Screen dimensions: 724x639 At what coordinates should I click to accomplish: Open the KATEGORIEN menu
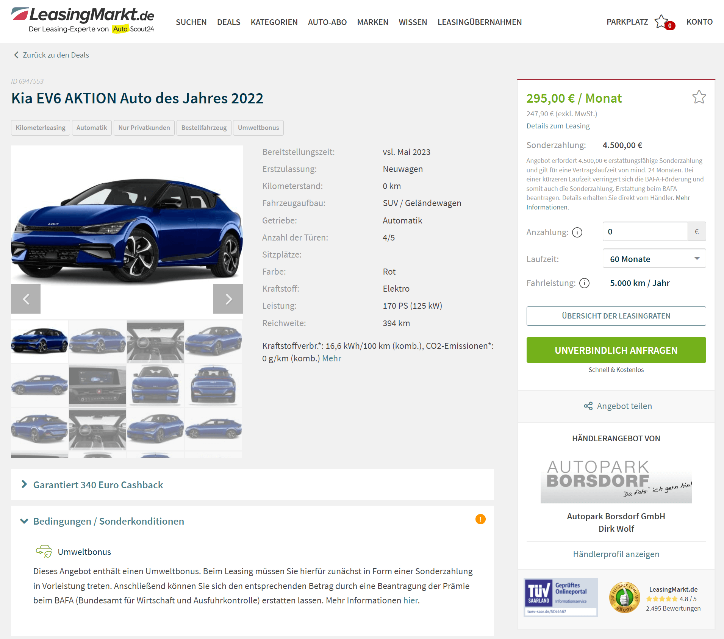(274, 22)
